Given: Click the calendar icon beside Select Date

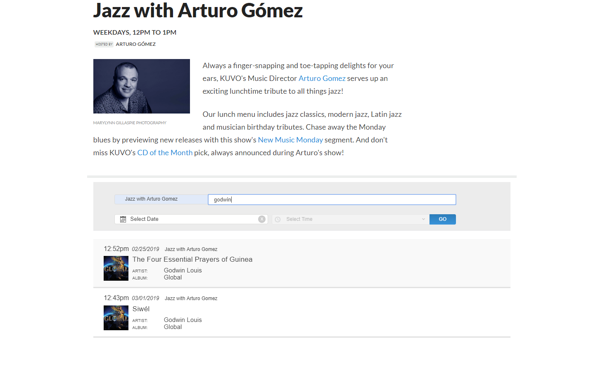Looking at the screenshot, I should click(123, 219).
